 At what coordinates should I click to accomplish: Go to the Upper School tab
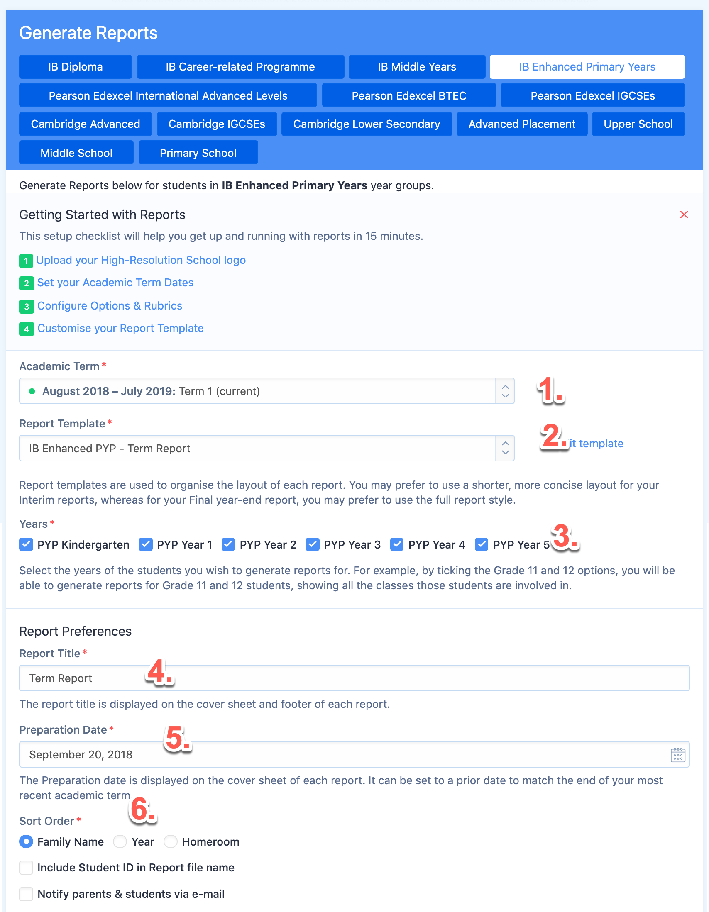click(x=638, y=124)
